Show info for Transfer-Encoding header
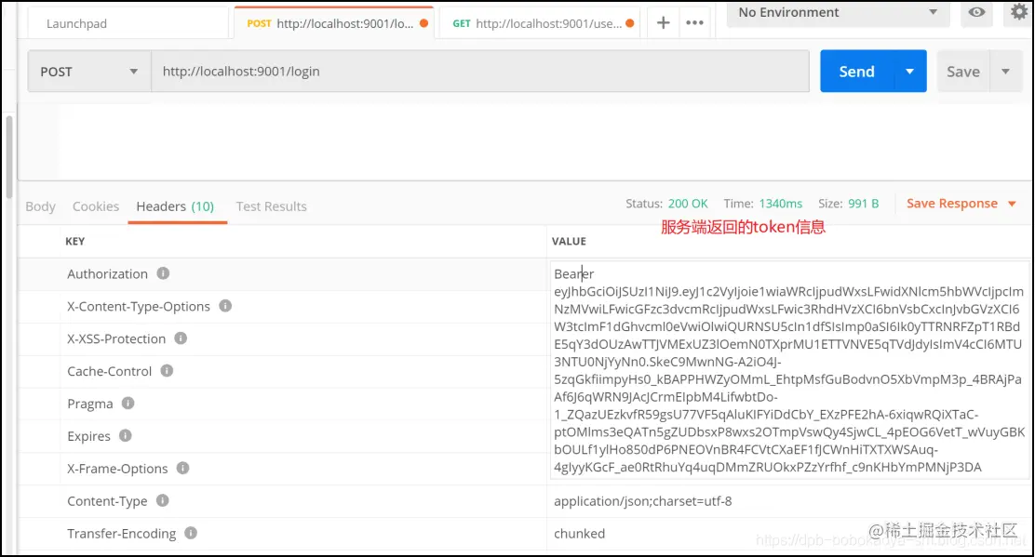 190,533
